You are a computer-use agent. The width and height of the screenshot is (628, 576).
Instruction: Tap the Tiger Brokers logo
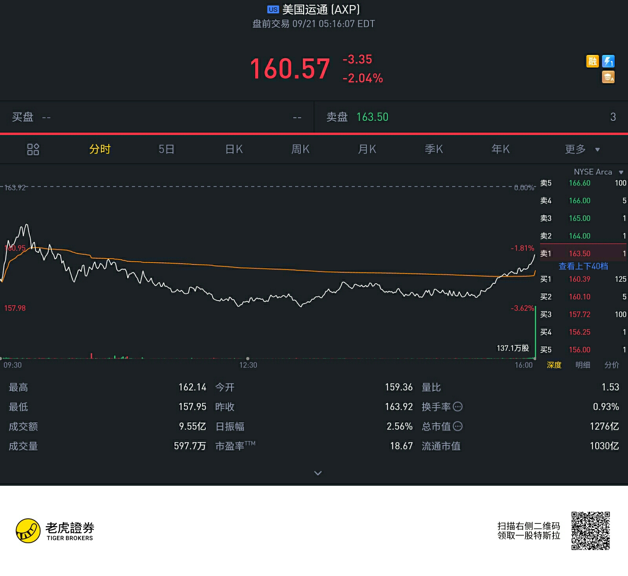pos(55,531)
